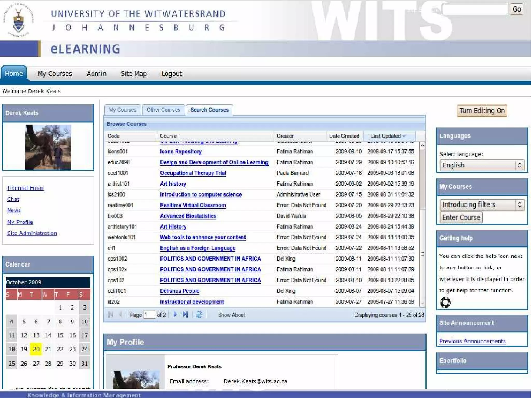Sort by the Course column header
This screenshot has height=398, width=531.
click(x=215, y=136)
